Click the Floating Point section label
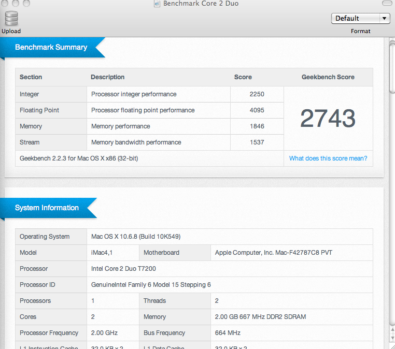Image resolution: width=395 pixels, height=349 pixels. [x=39, y=110]
